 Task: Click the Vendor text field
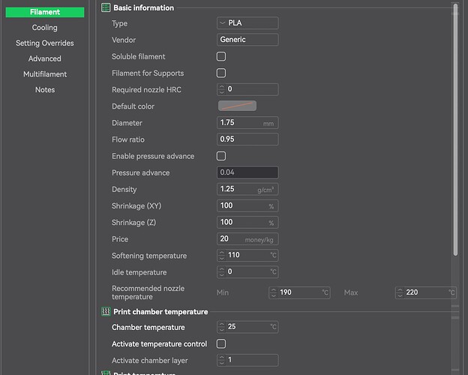coord(247,40)
